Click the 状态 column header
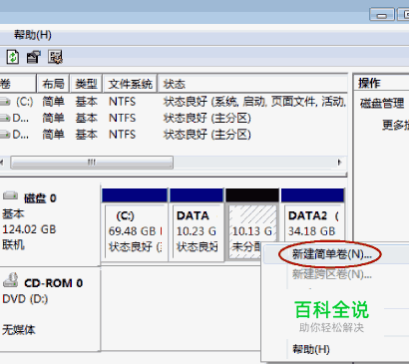The width and height of the screenshot is (409, 364). [252, 84]
